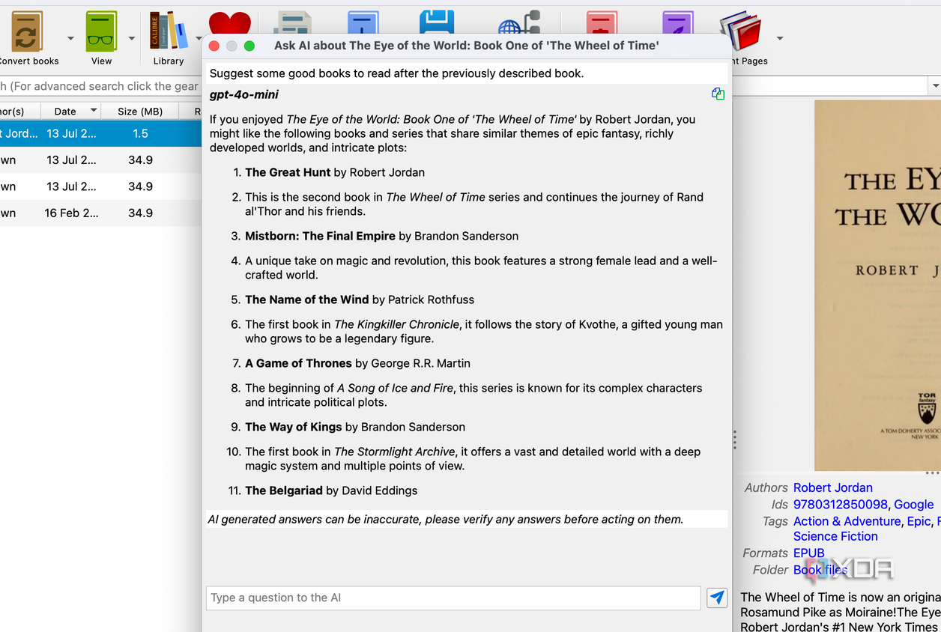The image size is (941, 632).
Task: Sort by the Size (MB) column header
Action: [x=140, y=111]
